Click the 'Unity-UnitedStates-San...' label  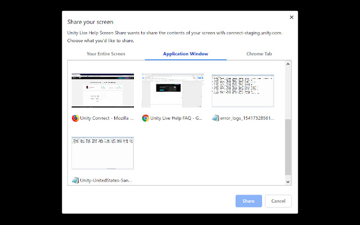click(x=106, y=181)
